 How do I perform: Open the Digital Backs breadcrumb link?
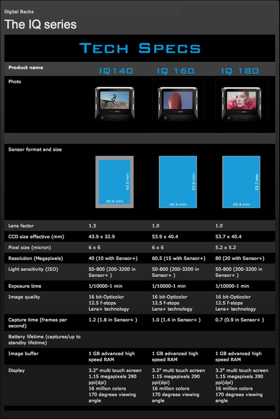tap(19, 12)
